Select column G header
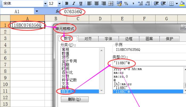The width and height of the screenshot is (186, 107). click(167, 18)
